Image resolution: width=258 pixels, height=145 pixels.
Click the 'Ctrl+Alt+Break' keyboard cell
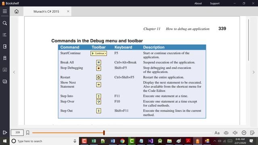(x=125, y=62)
